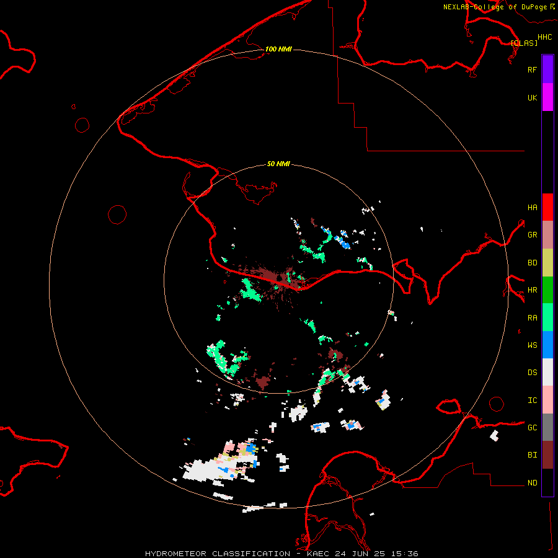Click the GC legend label
The width and height of the screenshot is (558, 558).
click(532, 428)
